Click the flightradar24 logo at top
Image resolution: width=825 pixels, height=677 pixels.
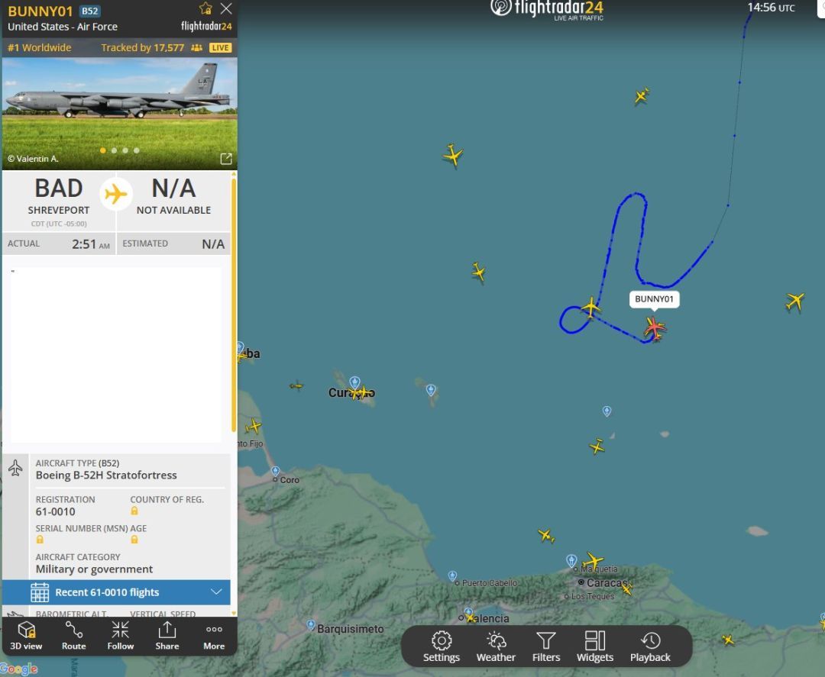click(547, 9)
